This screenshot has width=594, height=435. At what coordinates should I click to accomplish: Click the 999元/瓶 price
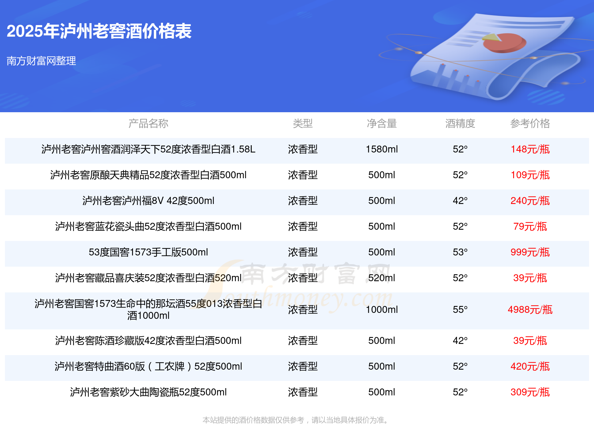tap(530, 252)
